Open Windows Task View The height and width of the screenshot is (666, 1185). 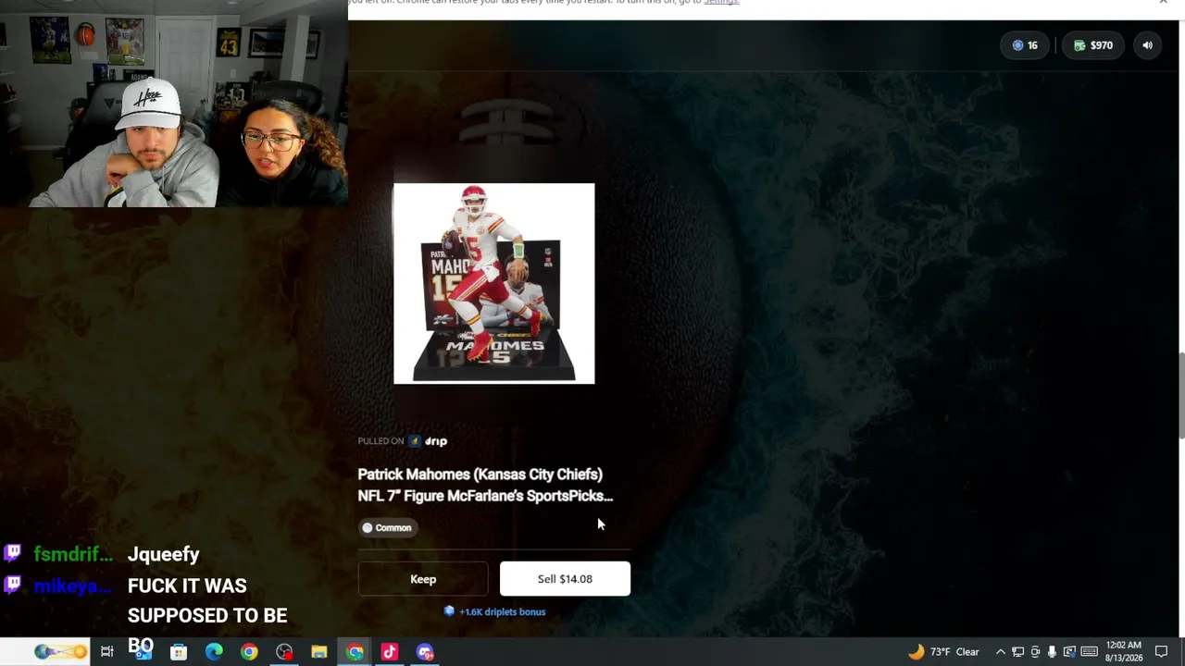[x=107, y=652]
